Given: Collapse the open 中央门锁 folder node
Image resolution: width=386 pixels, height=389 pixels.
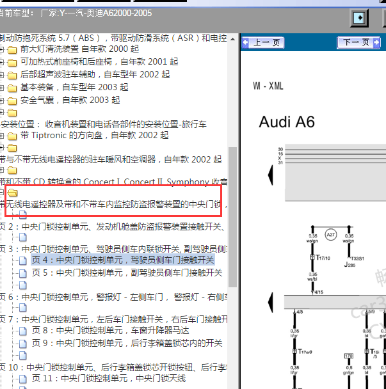Looking at the screenshot, I should pyautogui.click(x=1, y=193).
